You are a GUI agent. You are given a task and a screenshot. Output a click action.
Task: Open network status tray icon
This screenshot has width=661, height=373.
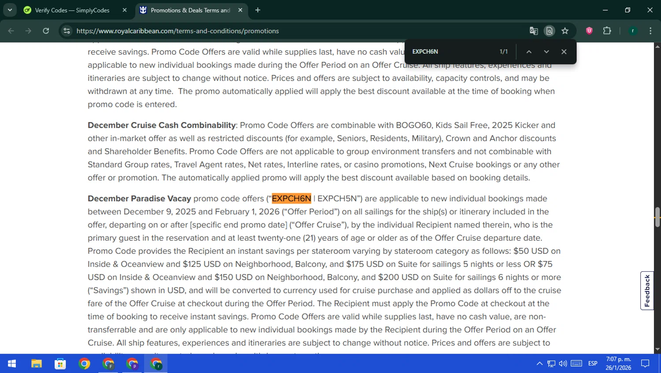(x=551, y=364)
